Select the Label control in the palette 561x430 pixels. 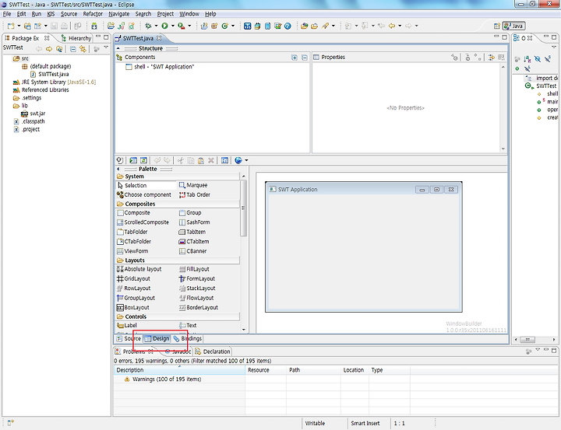click(x=127, y=325)
